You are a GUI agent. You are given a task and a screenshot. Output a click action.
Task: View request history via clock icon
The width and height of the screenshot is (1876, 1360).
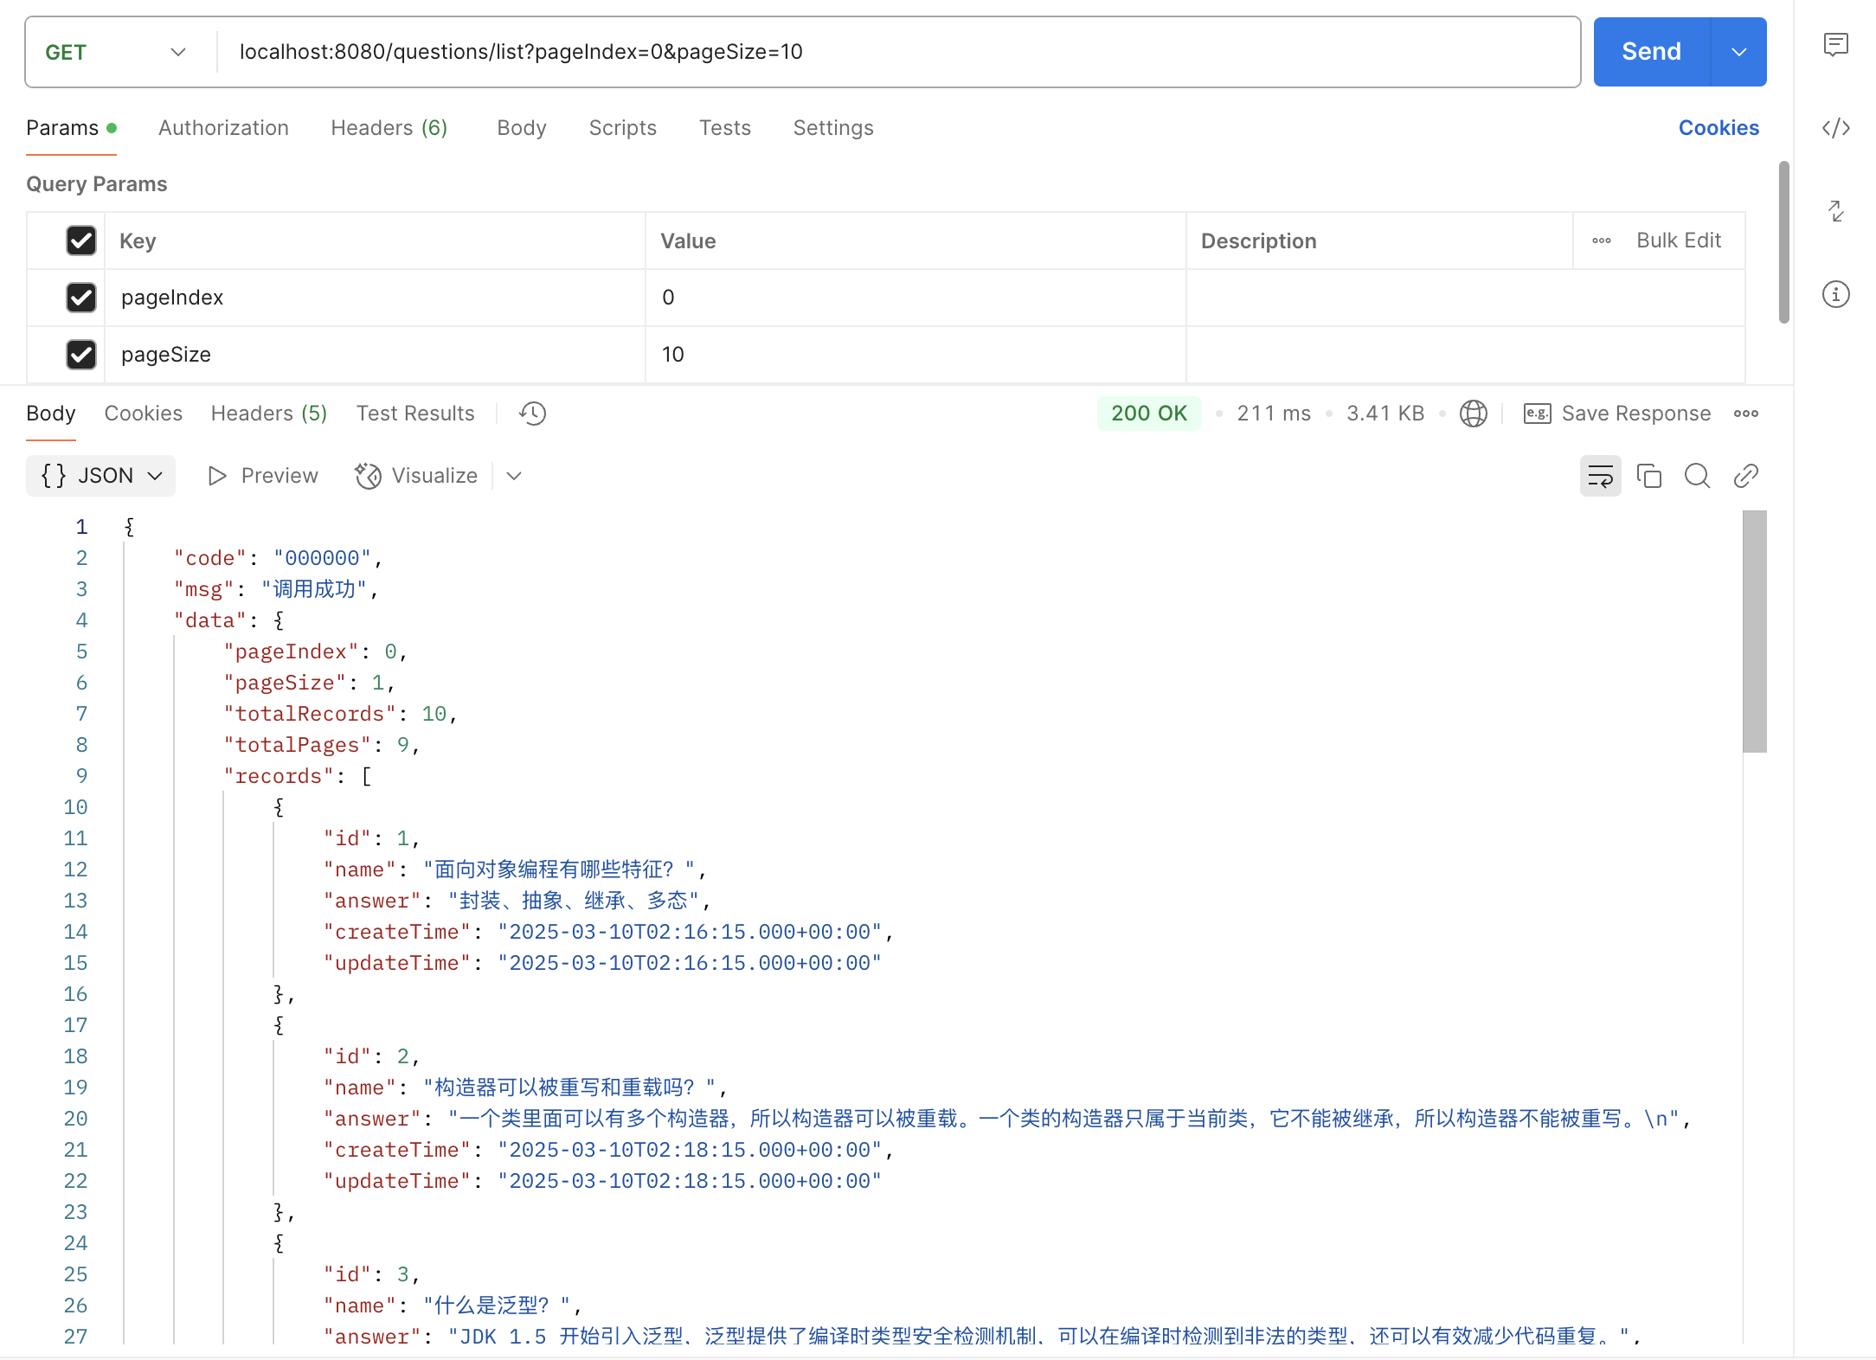(x=531, y=414)
